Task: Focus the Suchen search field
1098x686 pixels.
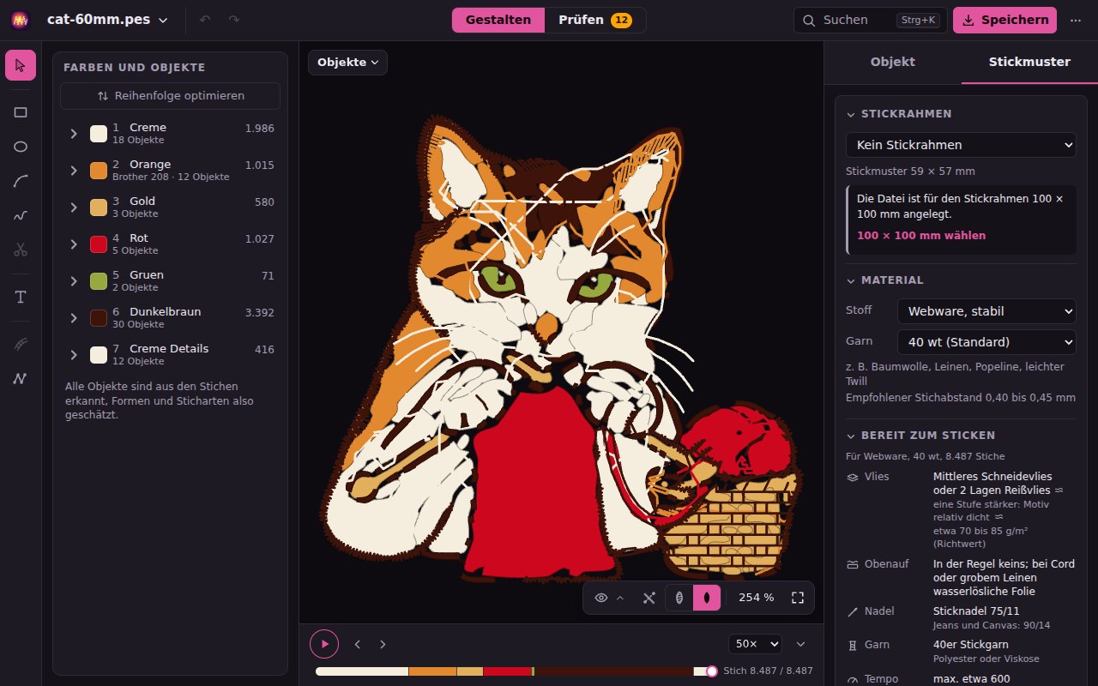Action: click(x=870, y=20)
